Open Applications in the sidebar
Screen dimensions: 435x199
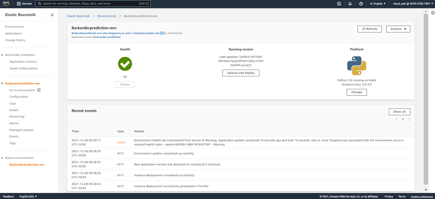coord(13,33)
